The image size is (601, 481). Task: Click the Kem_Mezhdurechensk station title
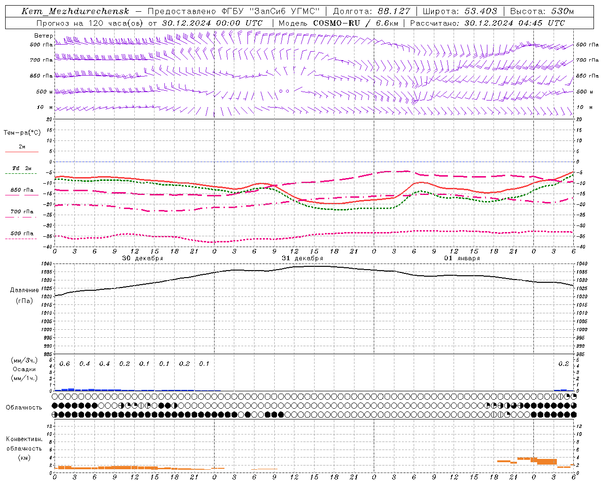(75, 11)
